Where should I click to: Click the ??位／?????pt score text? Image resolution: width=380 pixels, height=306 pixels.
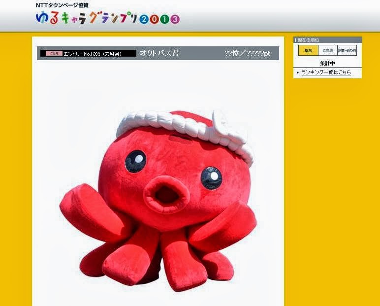point(248,53)
